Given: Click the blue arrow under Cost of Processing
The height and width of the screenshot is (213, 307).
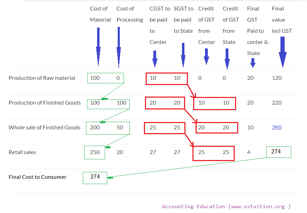Looking at the screenshot, I should tap(118, 49).
